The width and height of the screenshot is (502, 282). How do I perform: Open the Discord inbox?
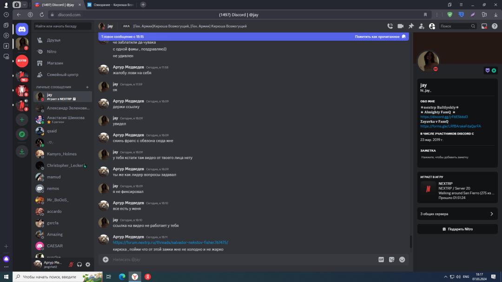pos(484,26)
